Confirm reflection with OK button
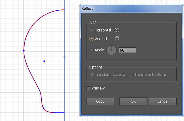 pos(133,101)
